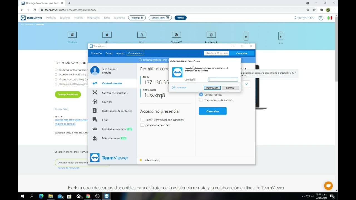The image size is (356, 200).
Task: Open Registro de cambios link
Action: 65,124
